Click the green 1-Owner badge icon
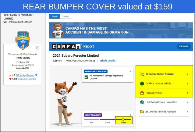The image size is (195, 132). (142, 84)
